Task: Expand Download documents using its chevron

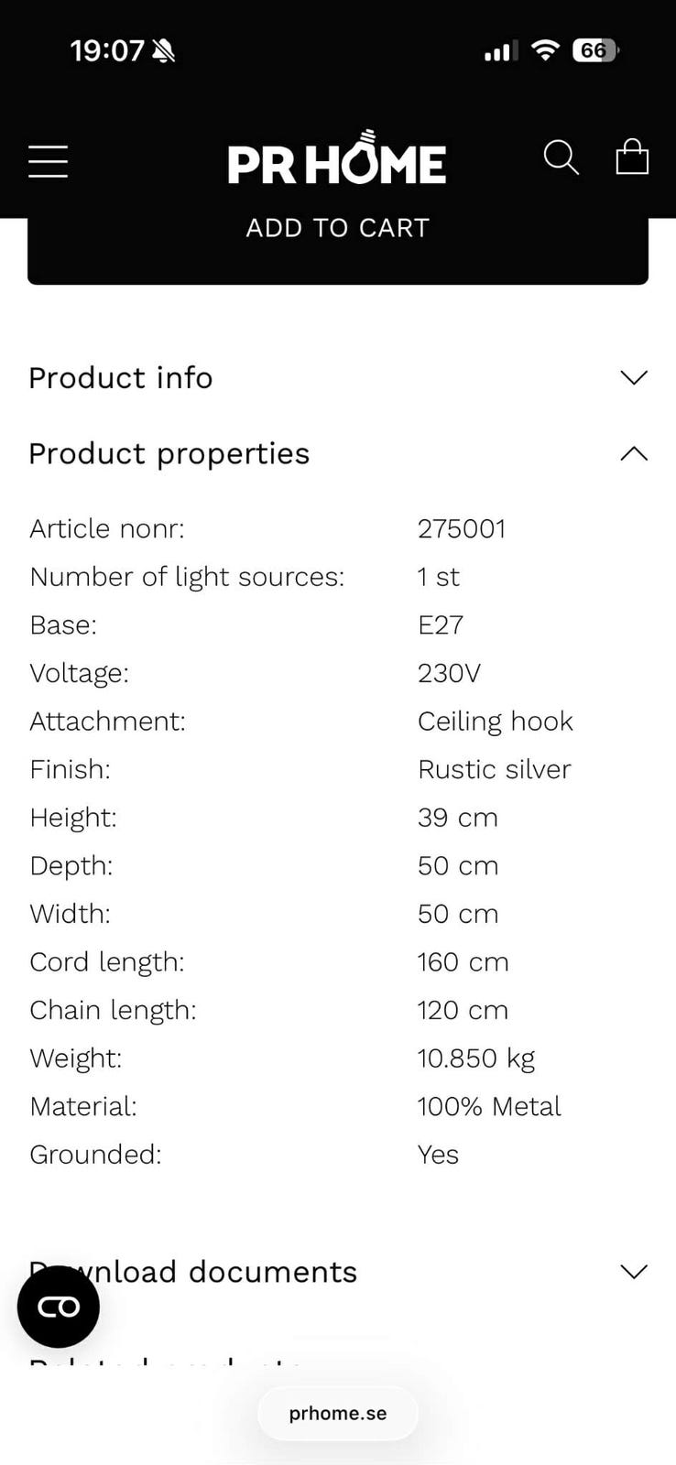Action: click(x=634, y=1271)
